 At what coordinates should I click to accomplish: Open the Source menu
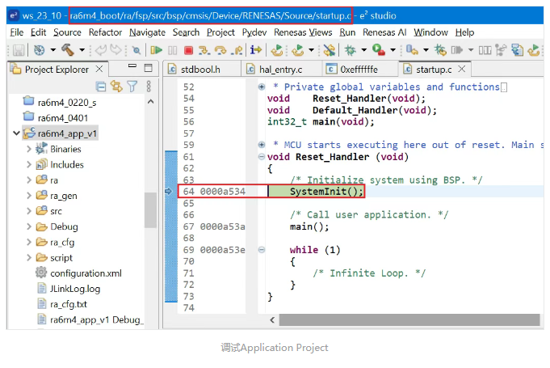[67, 32]
